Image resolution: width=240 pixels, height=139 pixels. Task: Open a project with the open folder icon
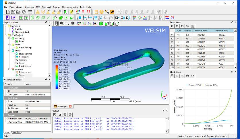pyautogui.click(x=18, y=12)
